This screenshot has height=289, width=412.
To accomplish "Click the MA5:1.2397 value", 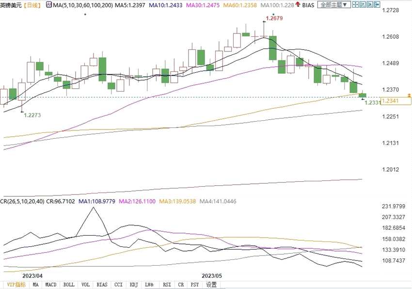I will 130,5.
